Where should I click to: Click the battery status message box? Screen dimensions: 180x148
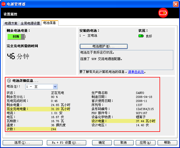tap(126, 60)
